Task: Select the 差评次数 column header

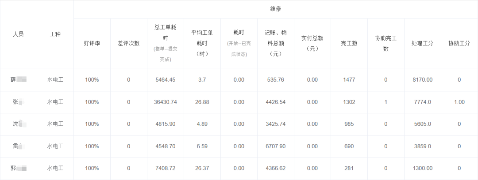Action: coord(128,43)
